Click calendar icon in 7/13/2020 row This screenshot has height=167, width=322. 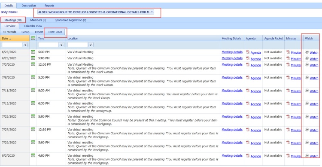tap(33, 103)
